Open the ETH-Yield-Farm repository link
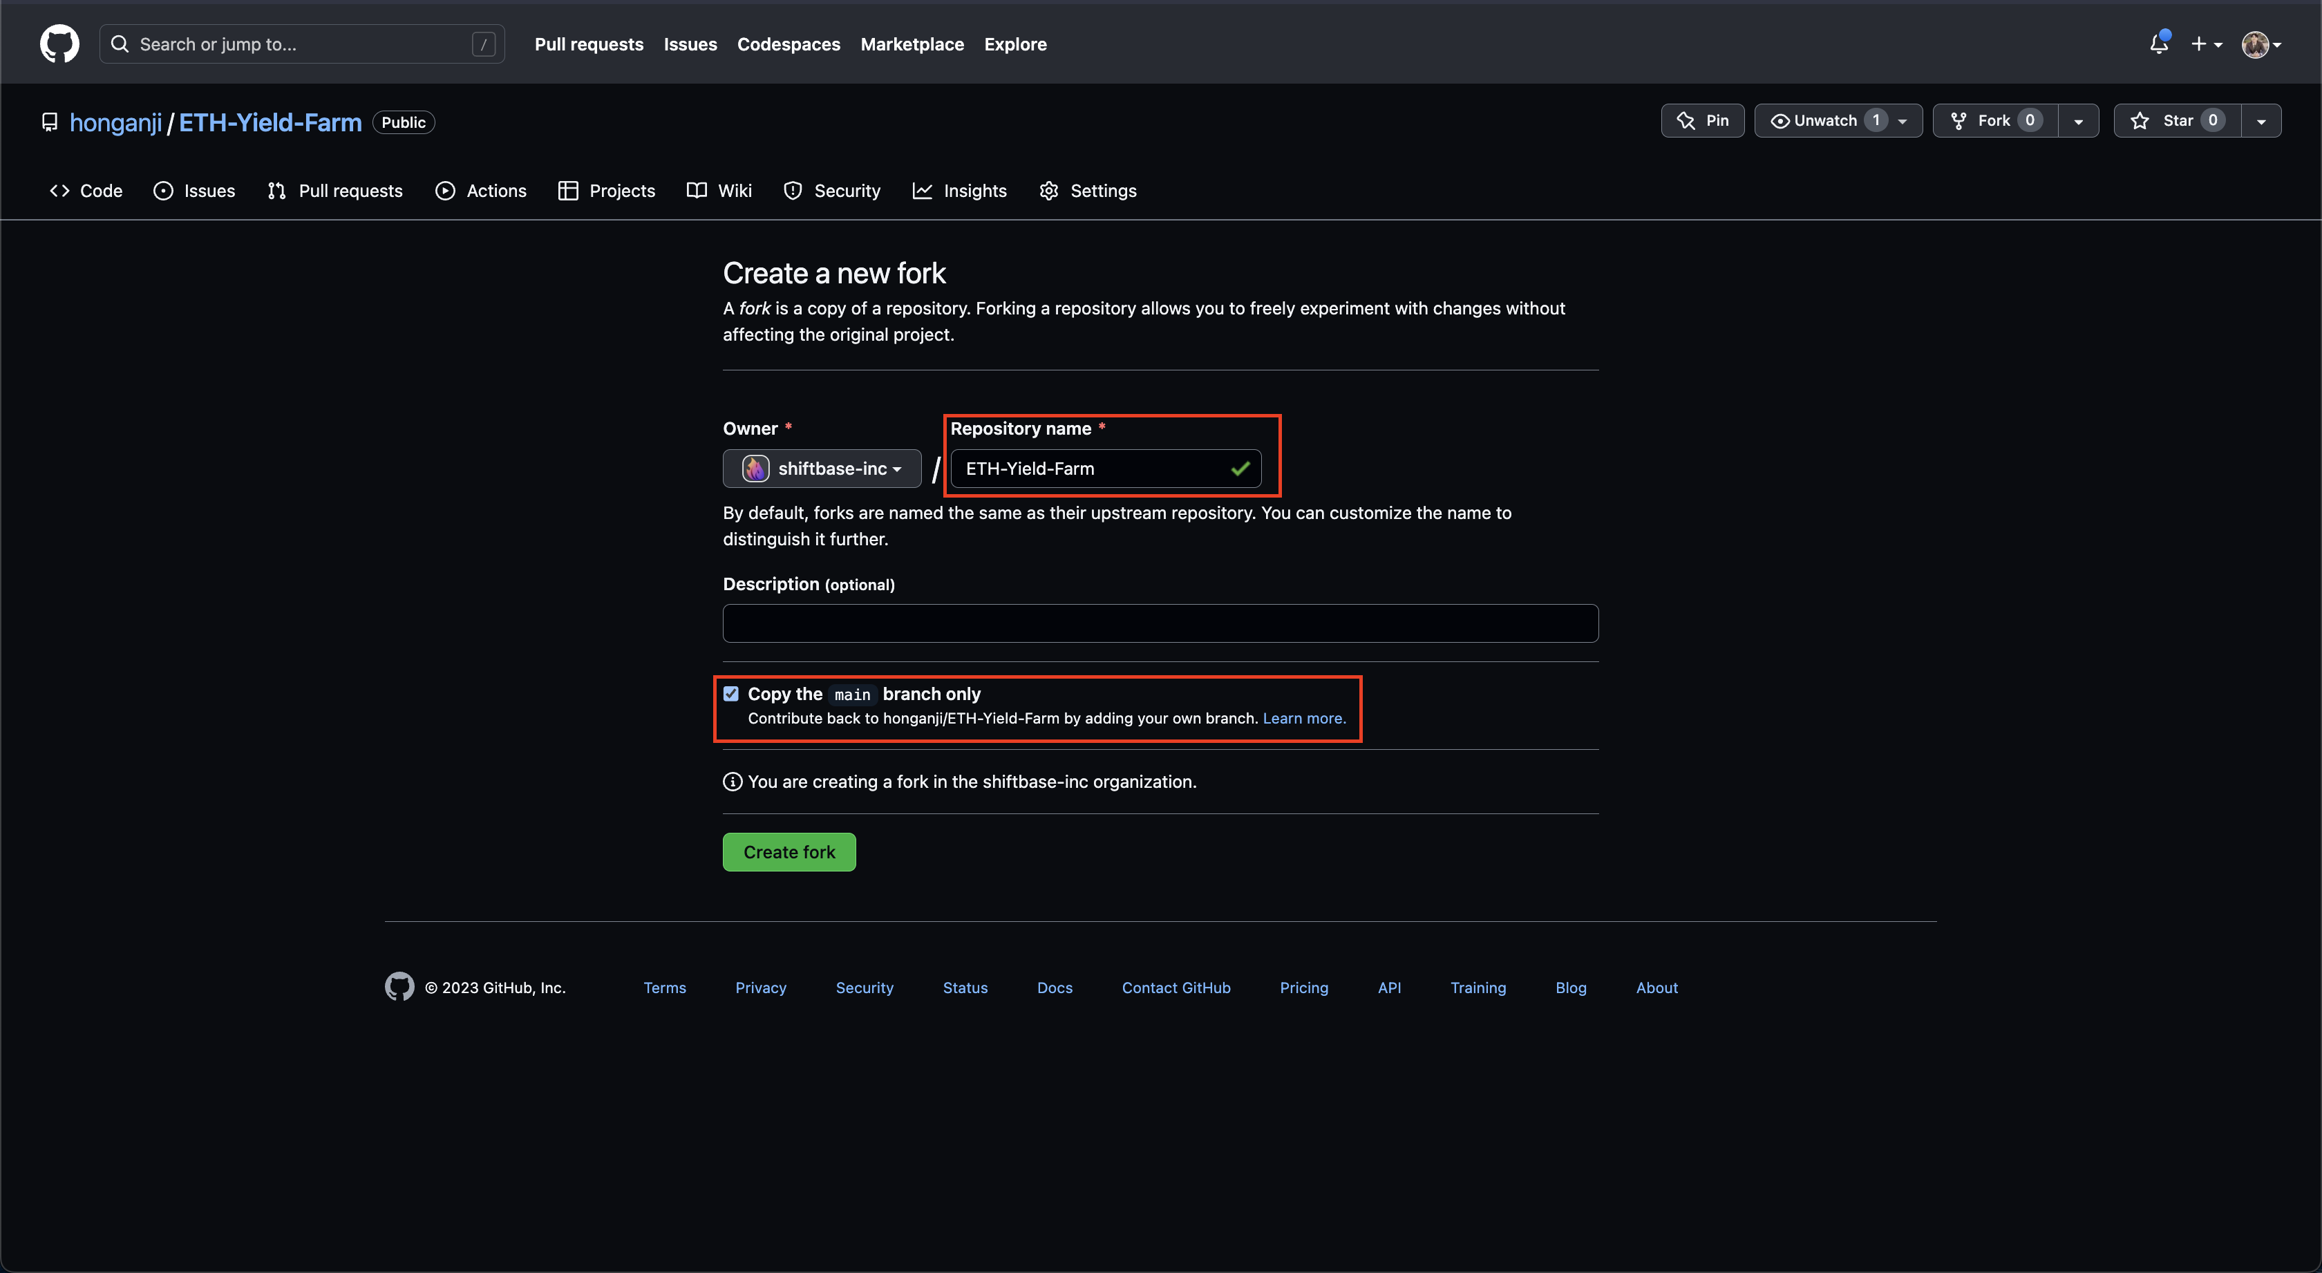This screenshot has width=2322, height=1273. coord(270,122)
